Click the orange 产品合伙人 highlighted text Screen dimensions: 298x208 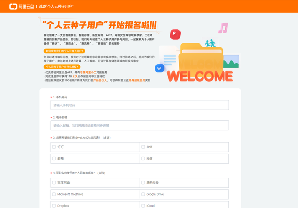click(100, 80)
